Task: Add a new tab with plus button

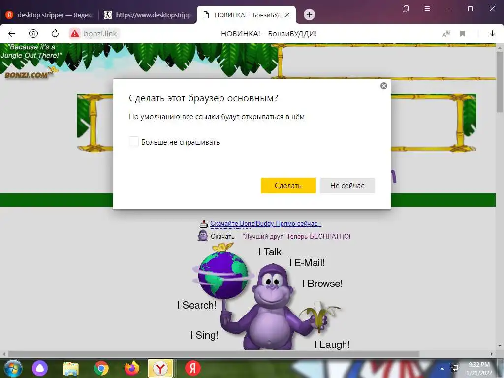Action: (x=309, y=14)
